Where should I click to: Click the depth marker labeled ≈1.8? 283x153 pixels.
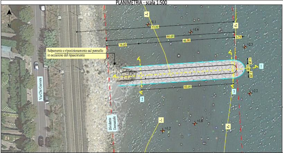point(190,32)
